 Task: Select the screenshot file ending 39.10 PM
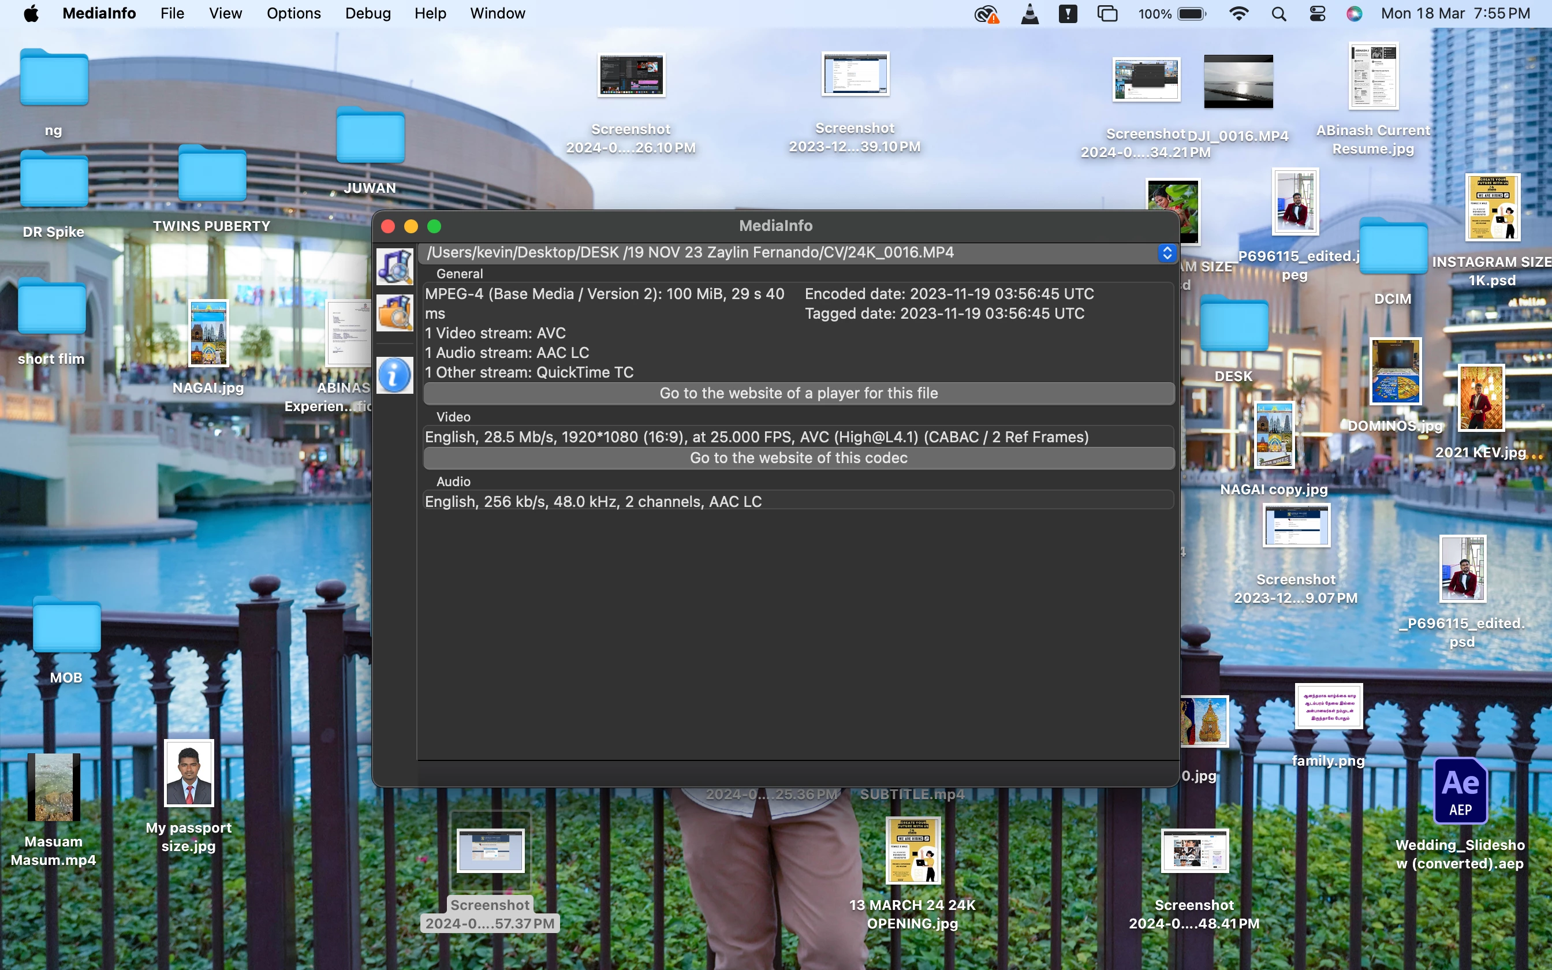pos(855,74)
